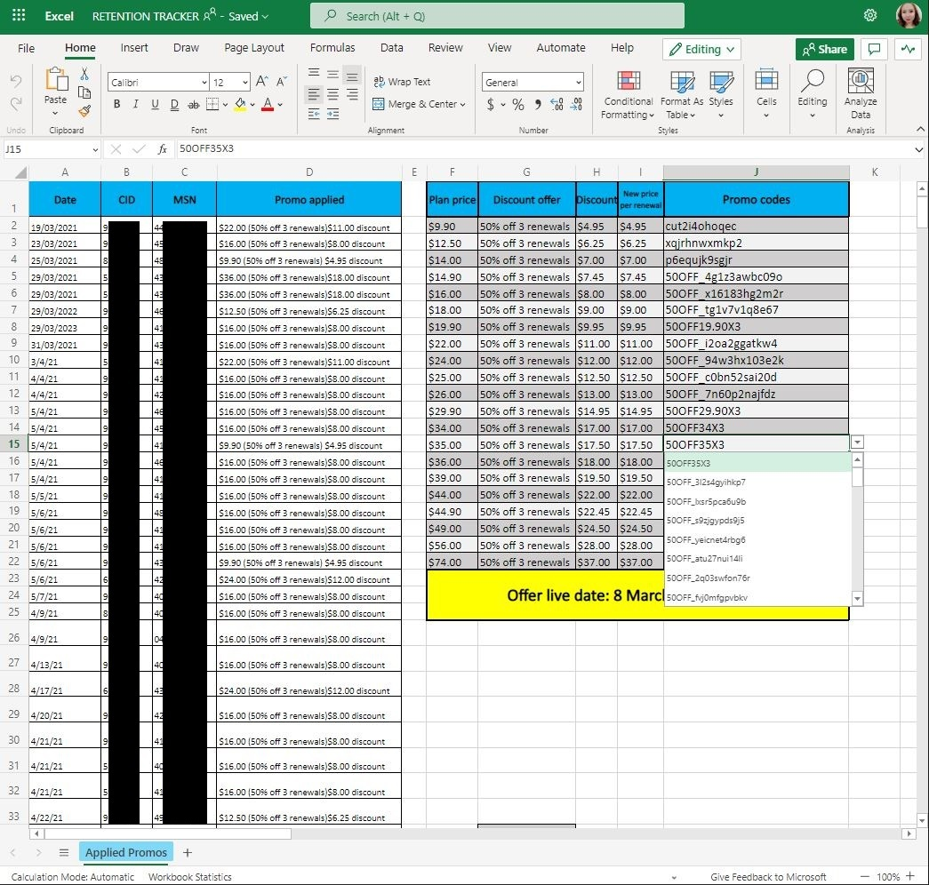Click cell J15 validation dropdown arrow
The width and height of the screenshot is (929, 885).
[x=857, y=442]
